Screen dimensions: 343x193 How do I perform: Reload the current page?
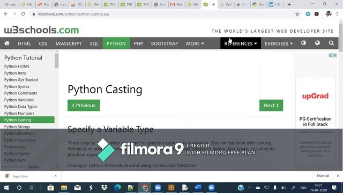pyautogui.click(x=23, y=14)
